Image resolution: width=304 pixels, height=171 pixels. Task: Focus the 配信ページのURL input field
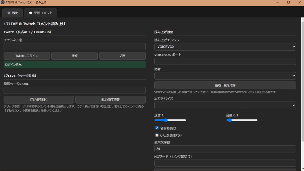pos(75,90)
